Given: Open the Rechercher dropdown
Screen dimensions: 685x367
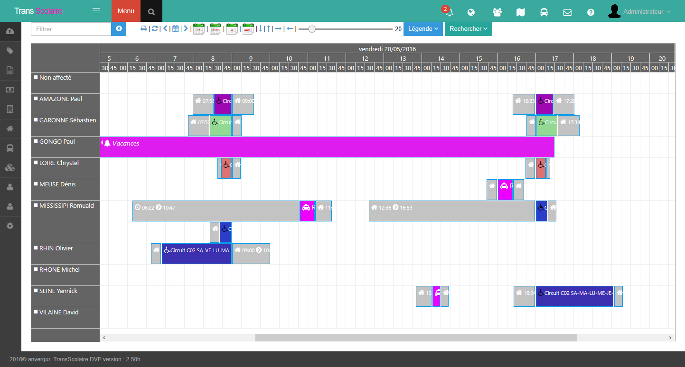Looking at the screenshot, I should [x=468, y=29].
